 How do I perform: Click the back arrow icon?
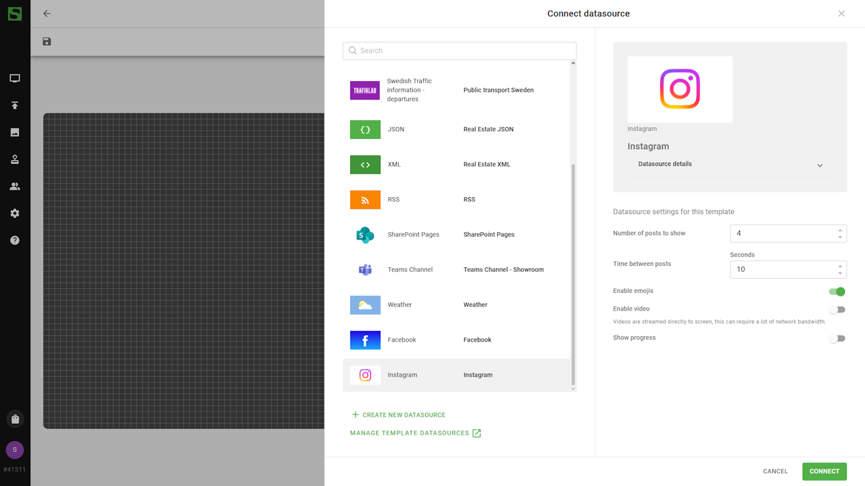coord(47,13)
